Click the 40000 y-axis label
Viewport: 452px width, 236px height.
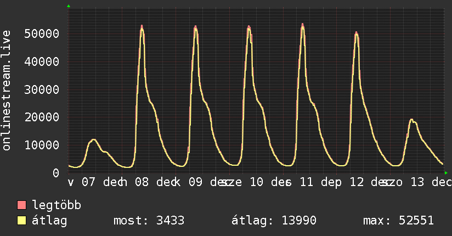click(x=42, y=61)
